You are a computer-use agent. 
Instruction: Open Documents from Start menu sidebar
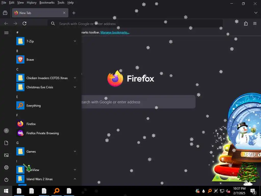click(6, 143)
